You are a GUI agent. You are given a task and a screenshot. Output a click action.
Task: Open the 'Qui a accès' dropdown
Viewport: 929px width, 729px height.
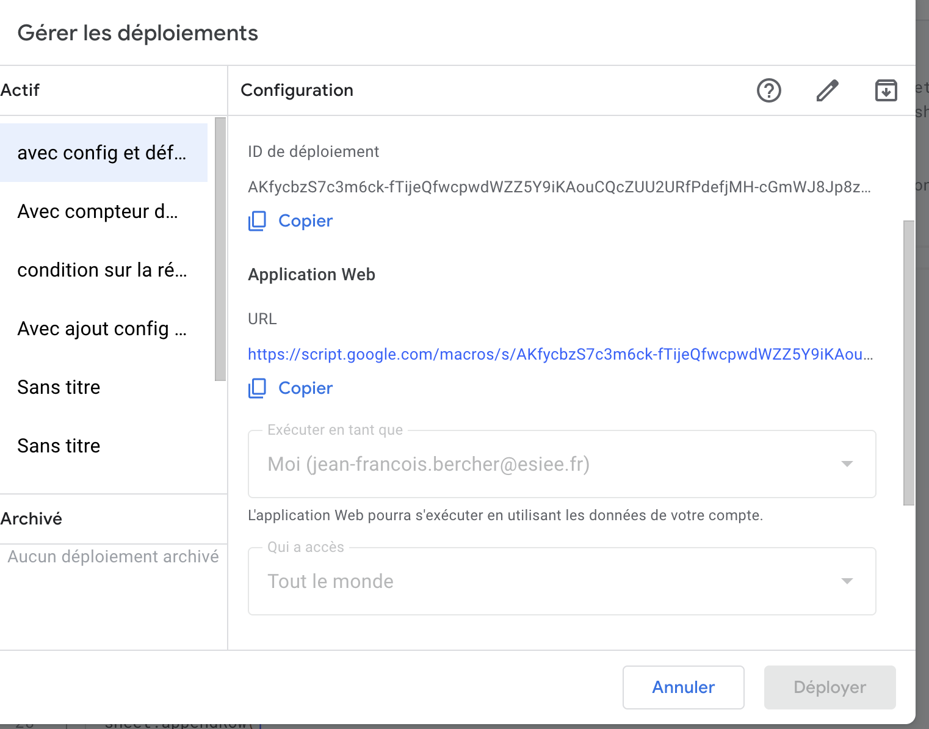point(562,581)
